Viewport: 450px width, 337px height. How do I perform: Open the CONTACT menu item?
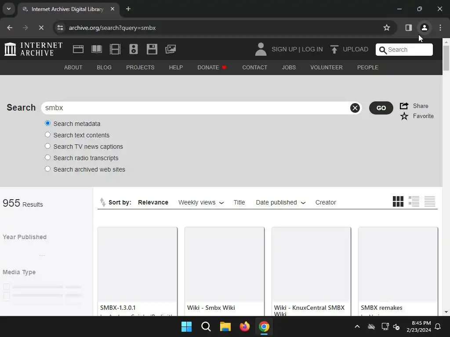tap(254, 67)
